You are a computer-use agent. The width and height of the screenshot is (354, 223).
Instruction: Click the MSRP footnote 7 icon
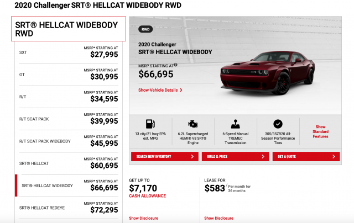click(x=175, y=65)
